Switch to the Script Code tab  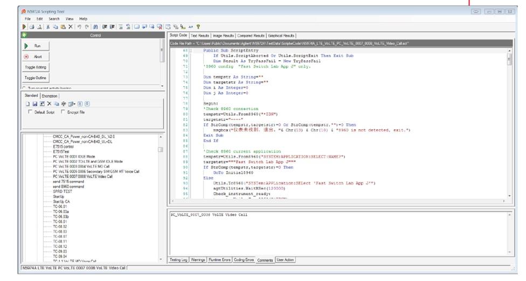point(178,35)
